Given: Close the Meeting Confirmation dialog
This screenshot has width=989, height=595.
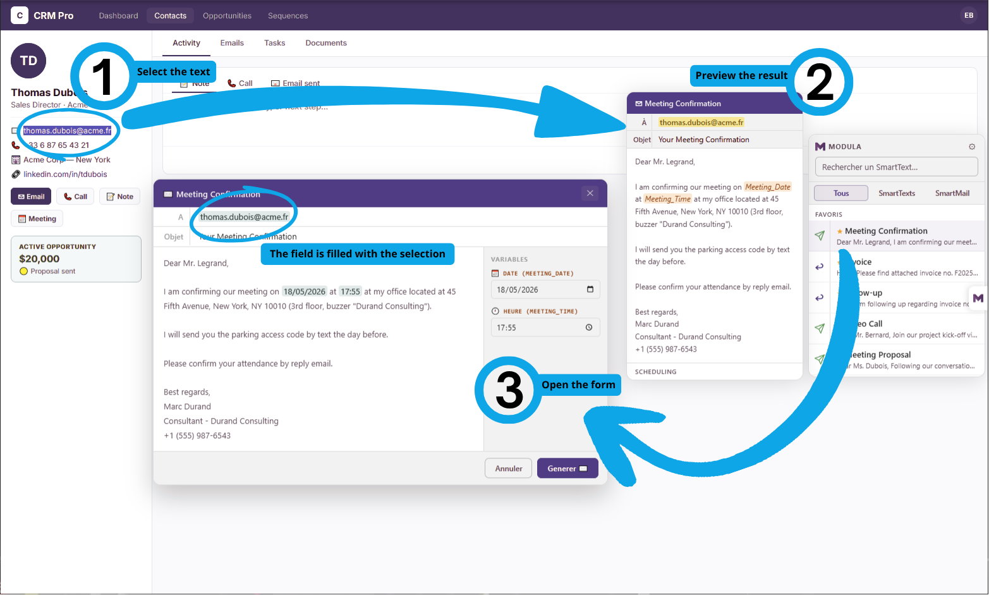Looking at the screenshot, I should [590, 193].
